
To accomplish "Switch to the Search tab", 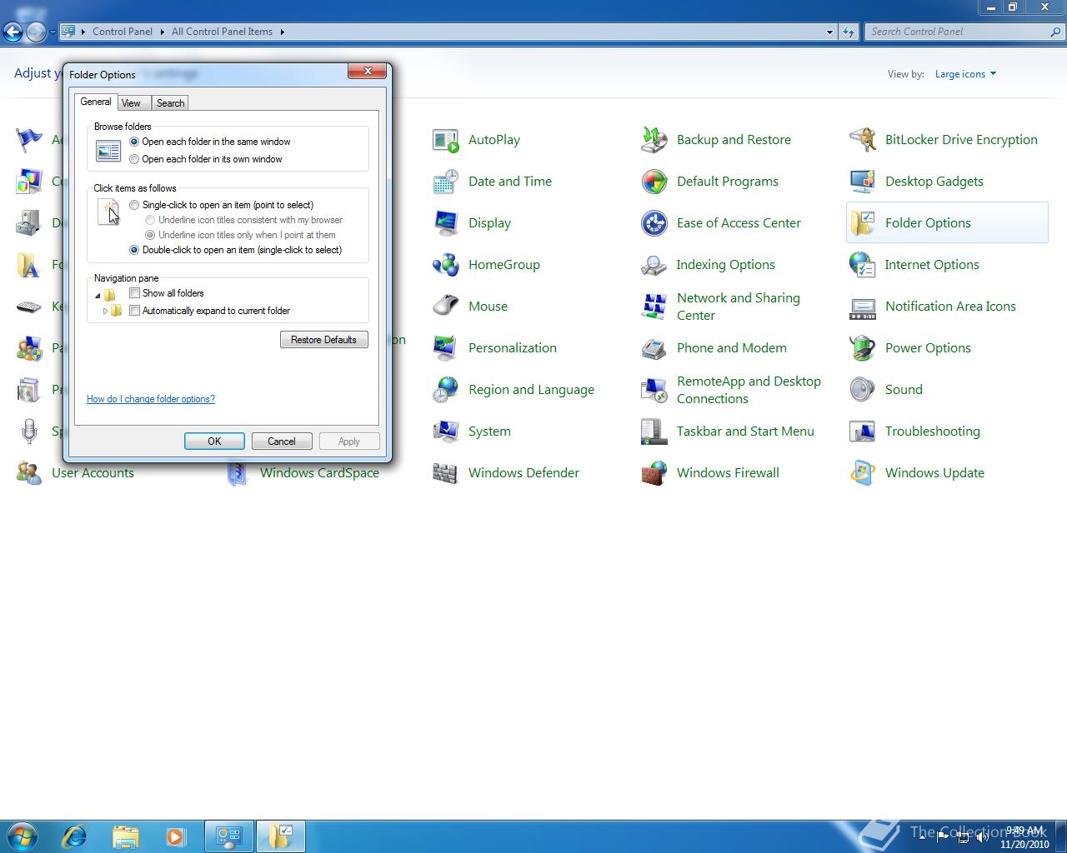I will [170, 103].
